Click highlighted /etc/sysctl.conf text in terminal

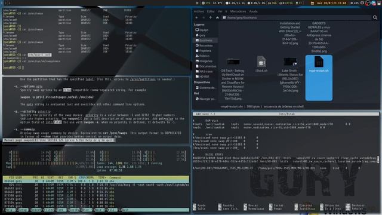pyautogui.click(x=39, y=55)
